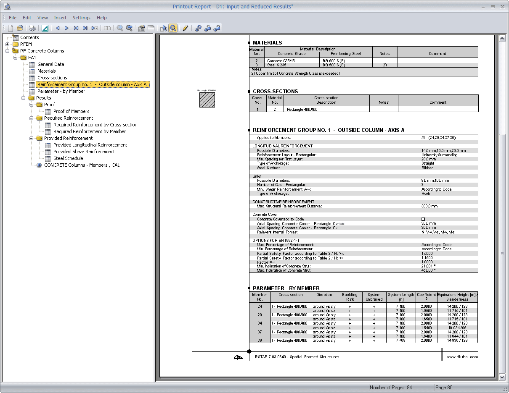509x393 pixels.
Task: Click the last chain link toolbar icon
Action: tap(217, 28)
